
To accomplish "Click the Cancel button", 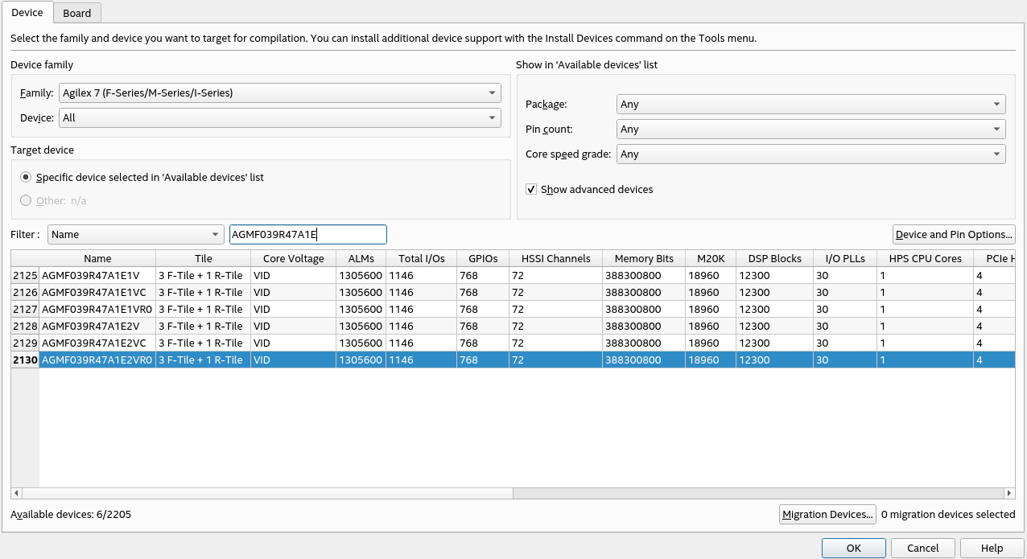I will 922,549.
